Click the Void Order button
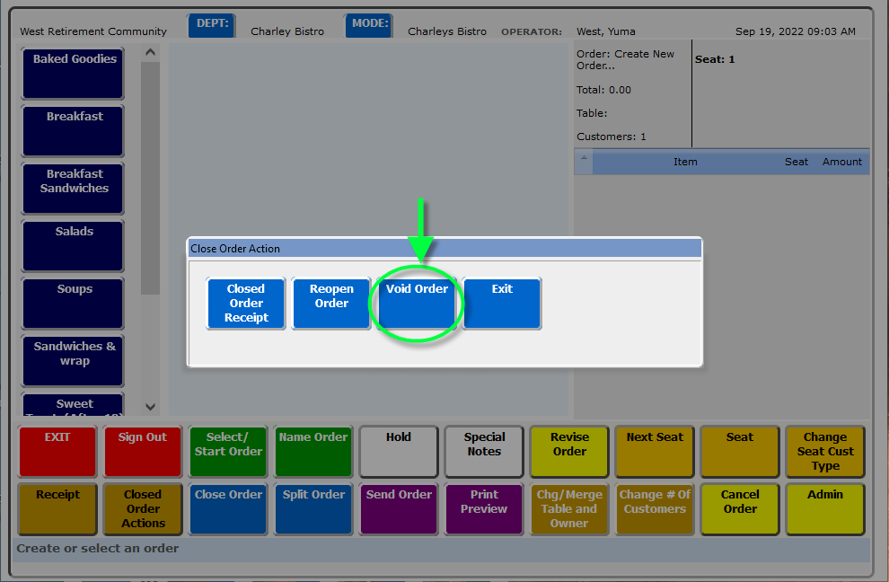889x582 pixels. point(418,304)
